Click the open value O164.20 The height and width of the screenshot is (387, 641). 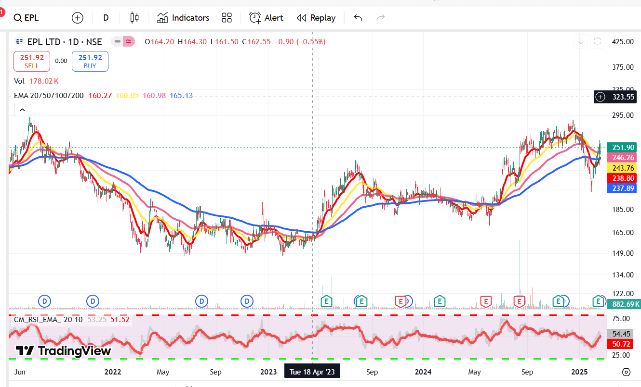tap(160, 42)
